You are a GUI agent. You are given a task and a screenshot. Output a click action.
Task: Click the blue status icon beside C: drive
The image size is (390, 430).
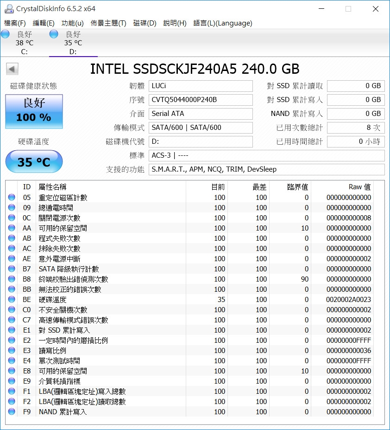point(5,34)
